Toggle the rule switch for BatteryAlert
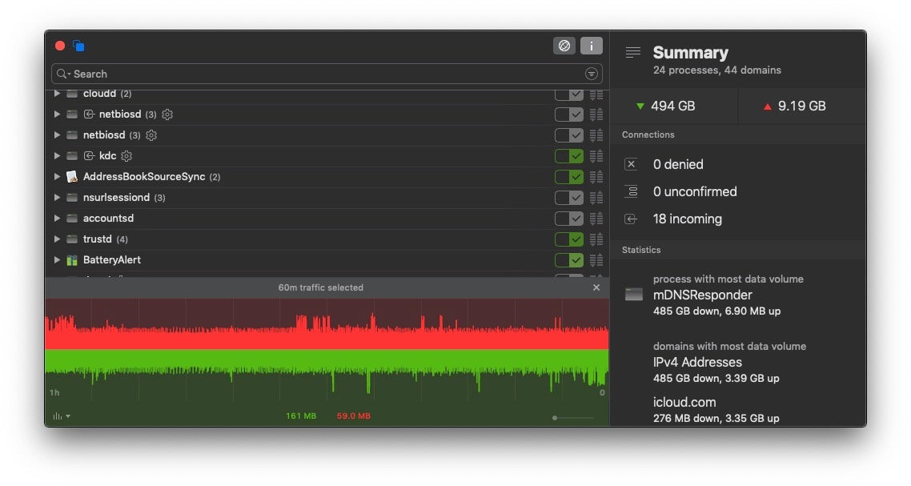Viewport: 911px width, 486px height. click(x=569, y=260)
